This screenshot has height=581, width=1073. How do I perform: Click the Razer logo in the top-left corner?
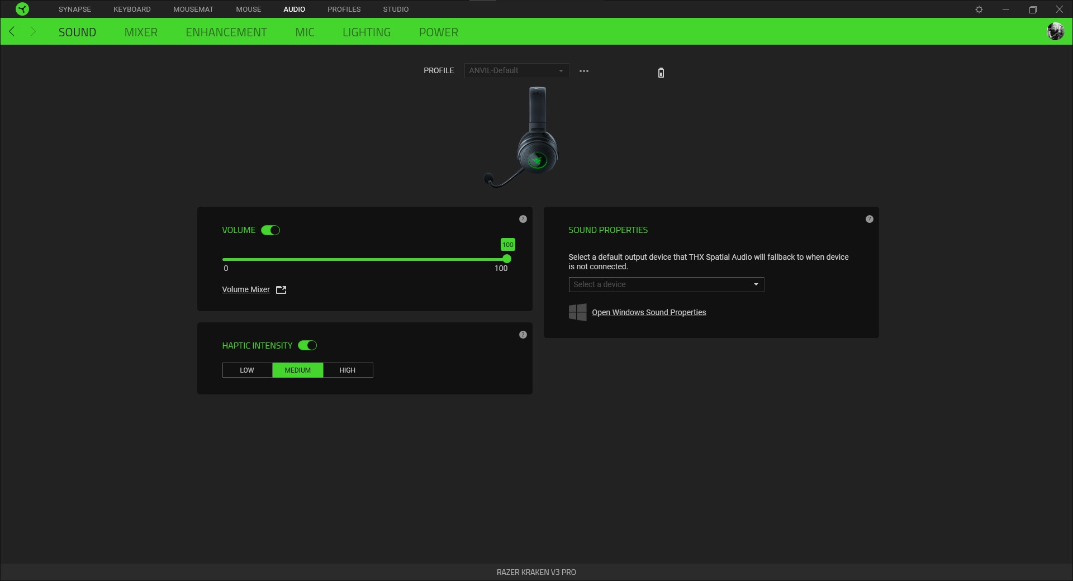22,9
